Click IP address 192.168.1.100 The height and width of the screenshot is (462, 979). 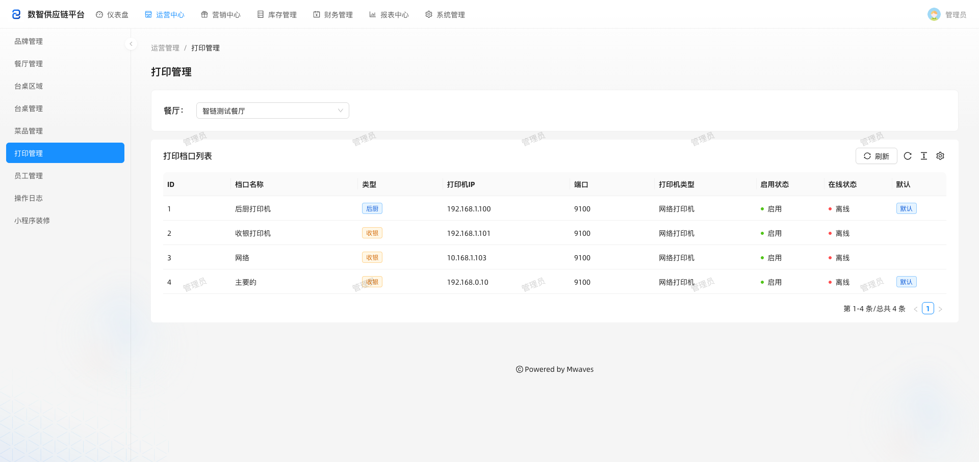pyautogui.click(x=469, y=209)
